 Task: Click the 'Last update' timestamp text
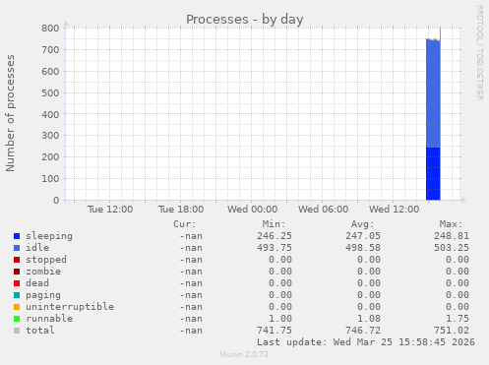366,342
